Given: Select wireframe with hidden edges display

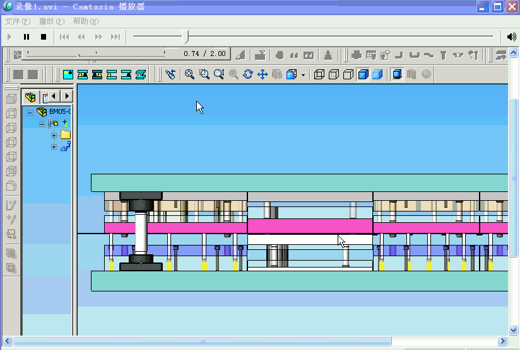Looking at the screenshot, I should click(319, 74).
